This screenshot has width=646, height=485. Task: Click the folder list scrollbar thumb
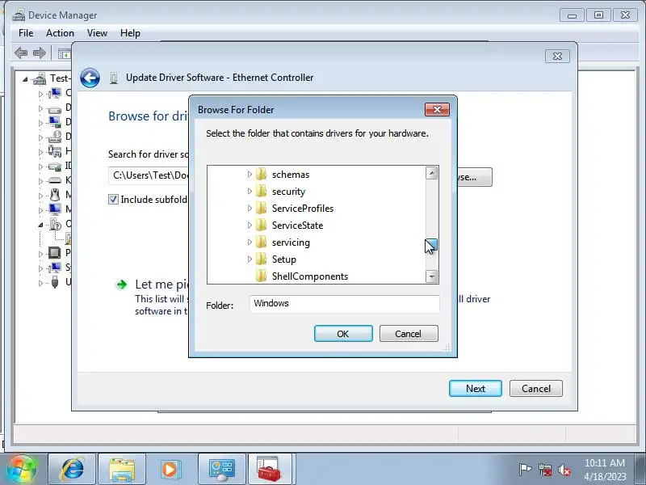431,246
